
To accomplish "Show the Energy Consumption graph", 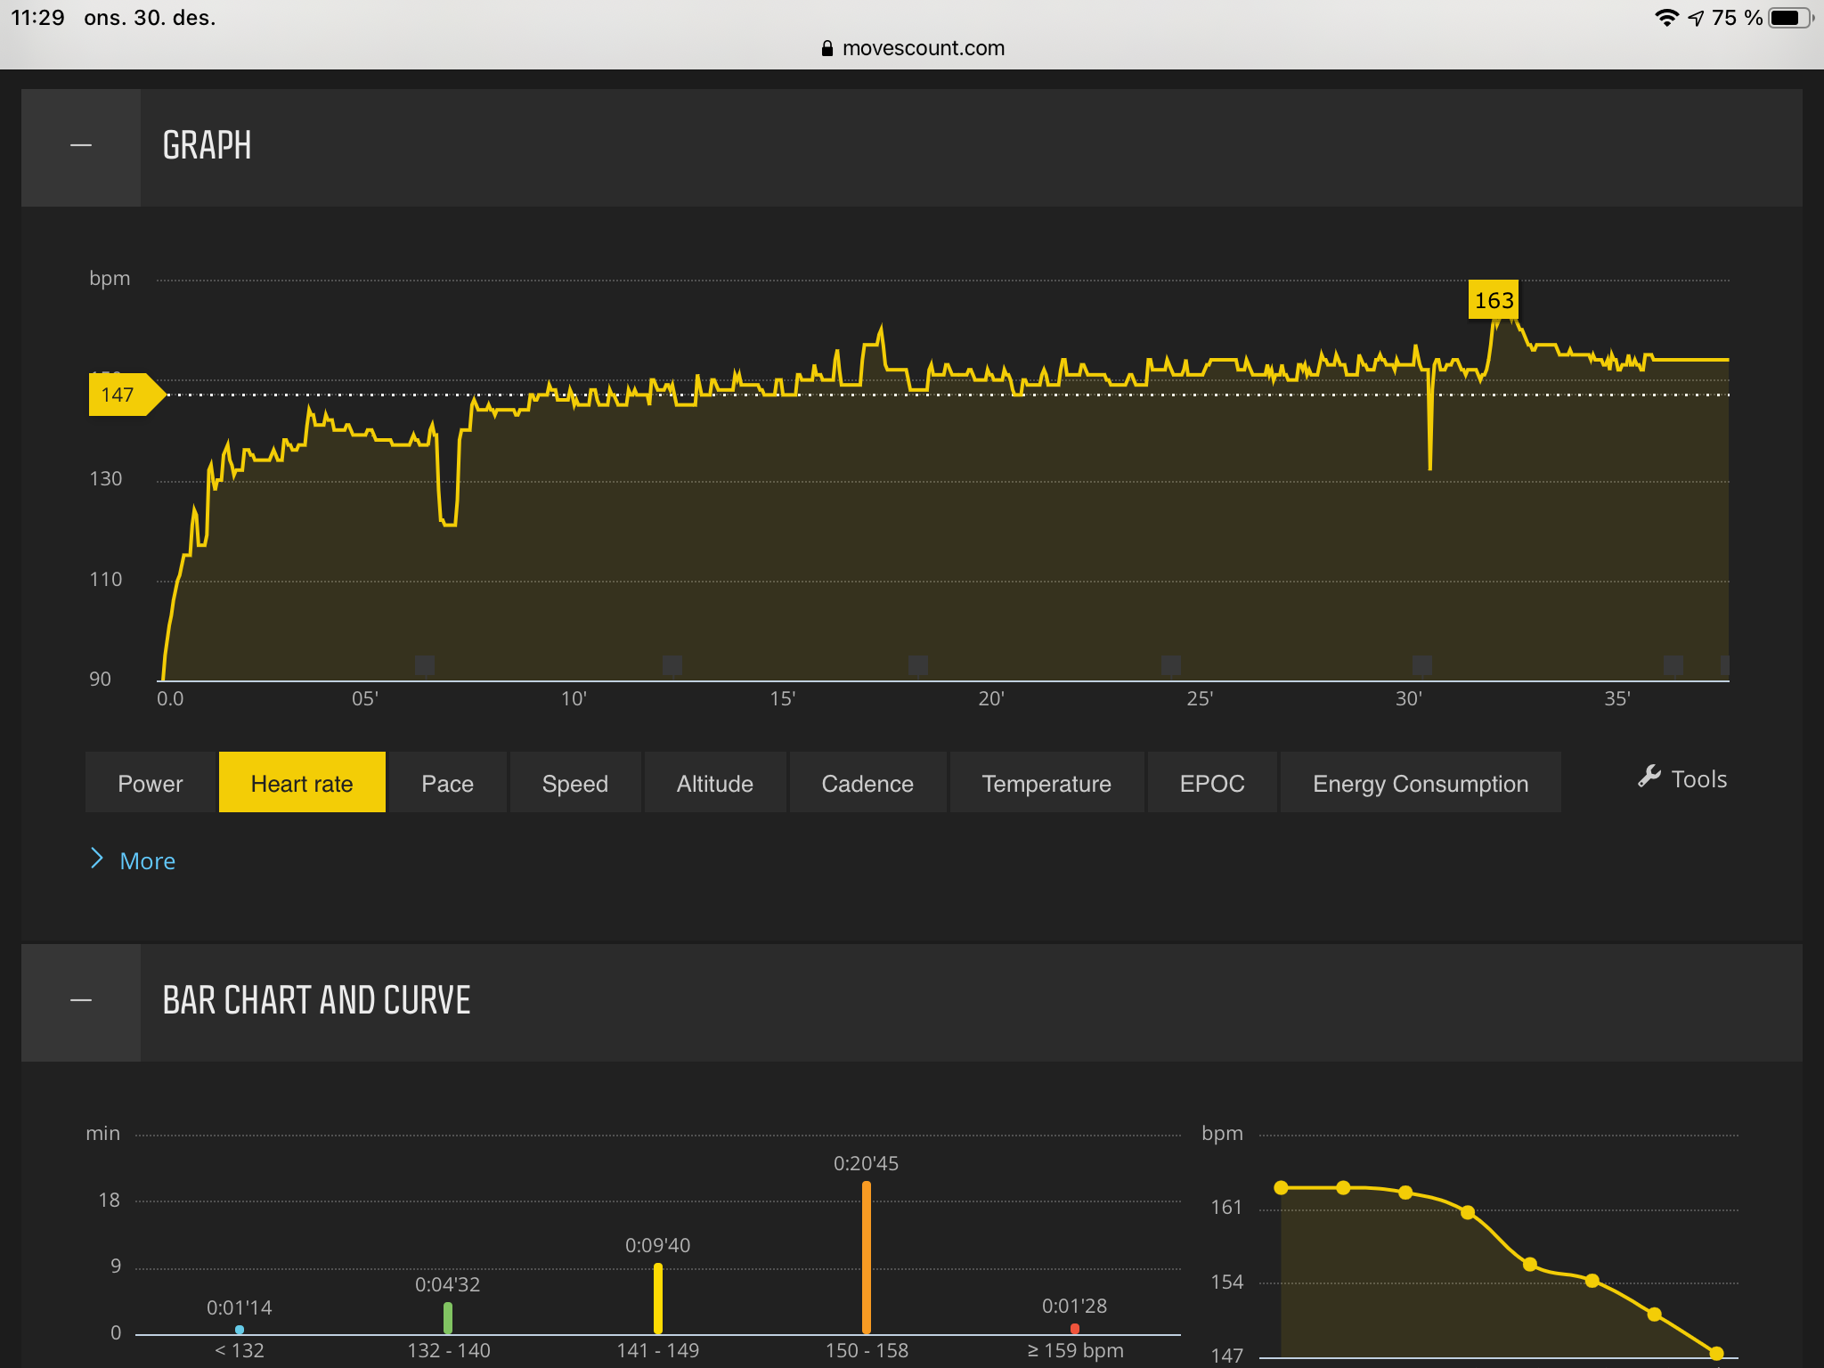I will pyautogui.click(x=1421, y=783).
